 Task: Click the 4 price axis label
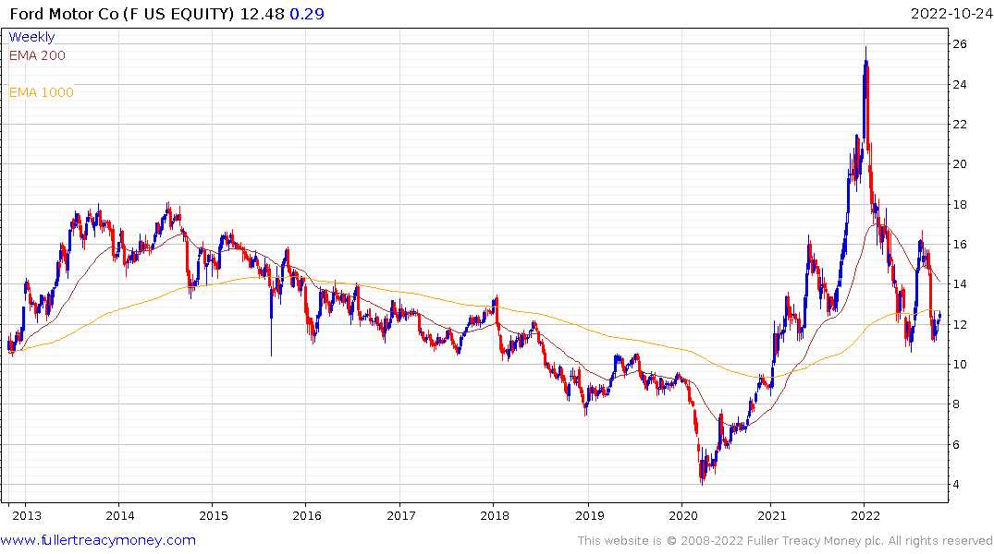956,485
